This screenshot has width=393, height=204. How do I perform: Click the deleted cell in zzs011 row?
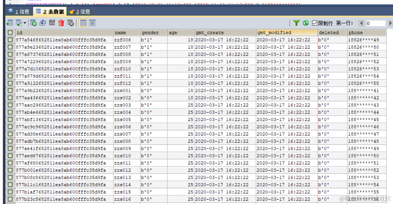point(332,163)
